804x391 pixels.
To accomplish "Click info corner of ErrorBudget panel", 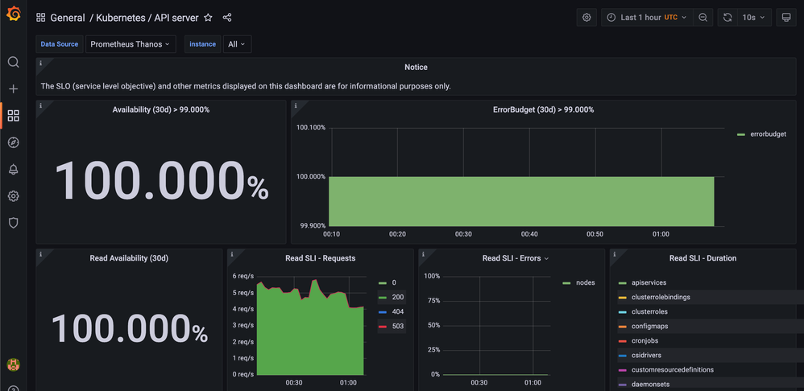I will [296, 105].
